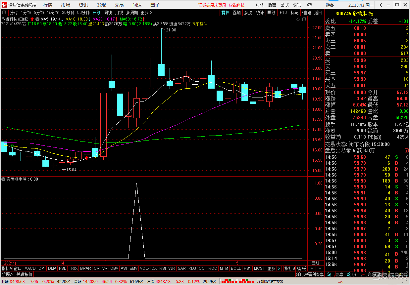
Task: Open the 圈子 menu
Action: (155, 5)
